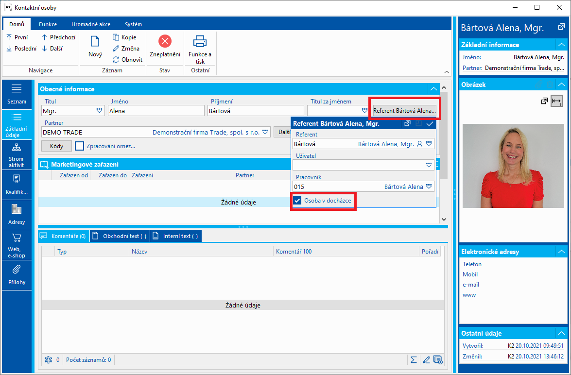Image resolution: width=571 pixels, height=375 pixels.
Task: Copy the record with Kopie
Action: [124, 37]
